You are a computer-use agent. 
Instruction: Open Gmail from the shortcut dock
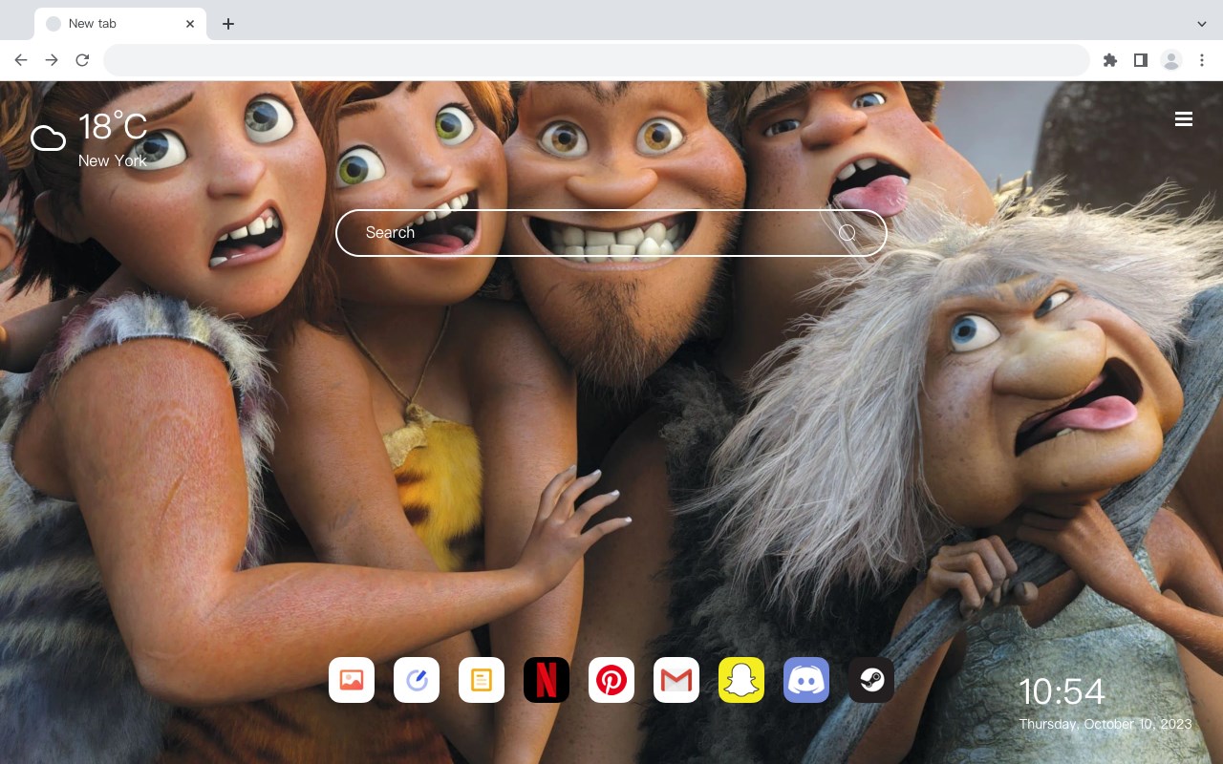pyautogui.click(x=676, y=680)
